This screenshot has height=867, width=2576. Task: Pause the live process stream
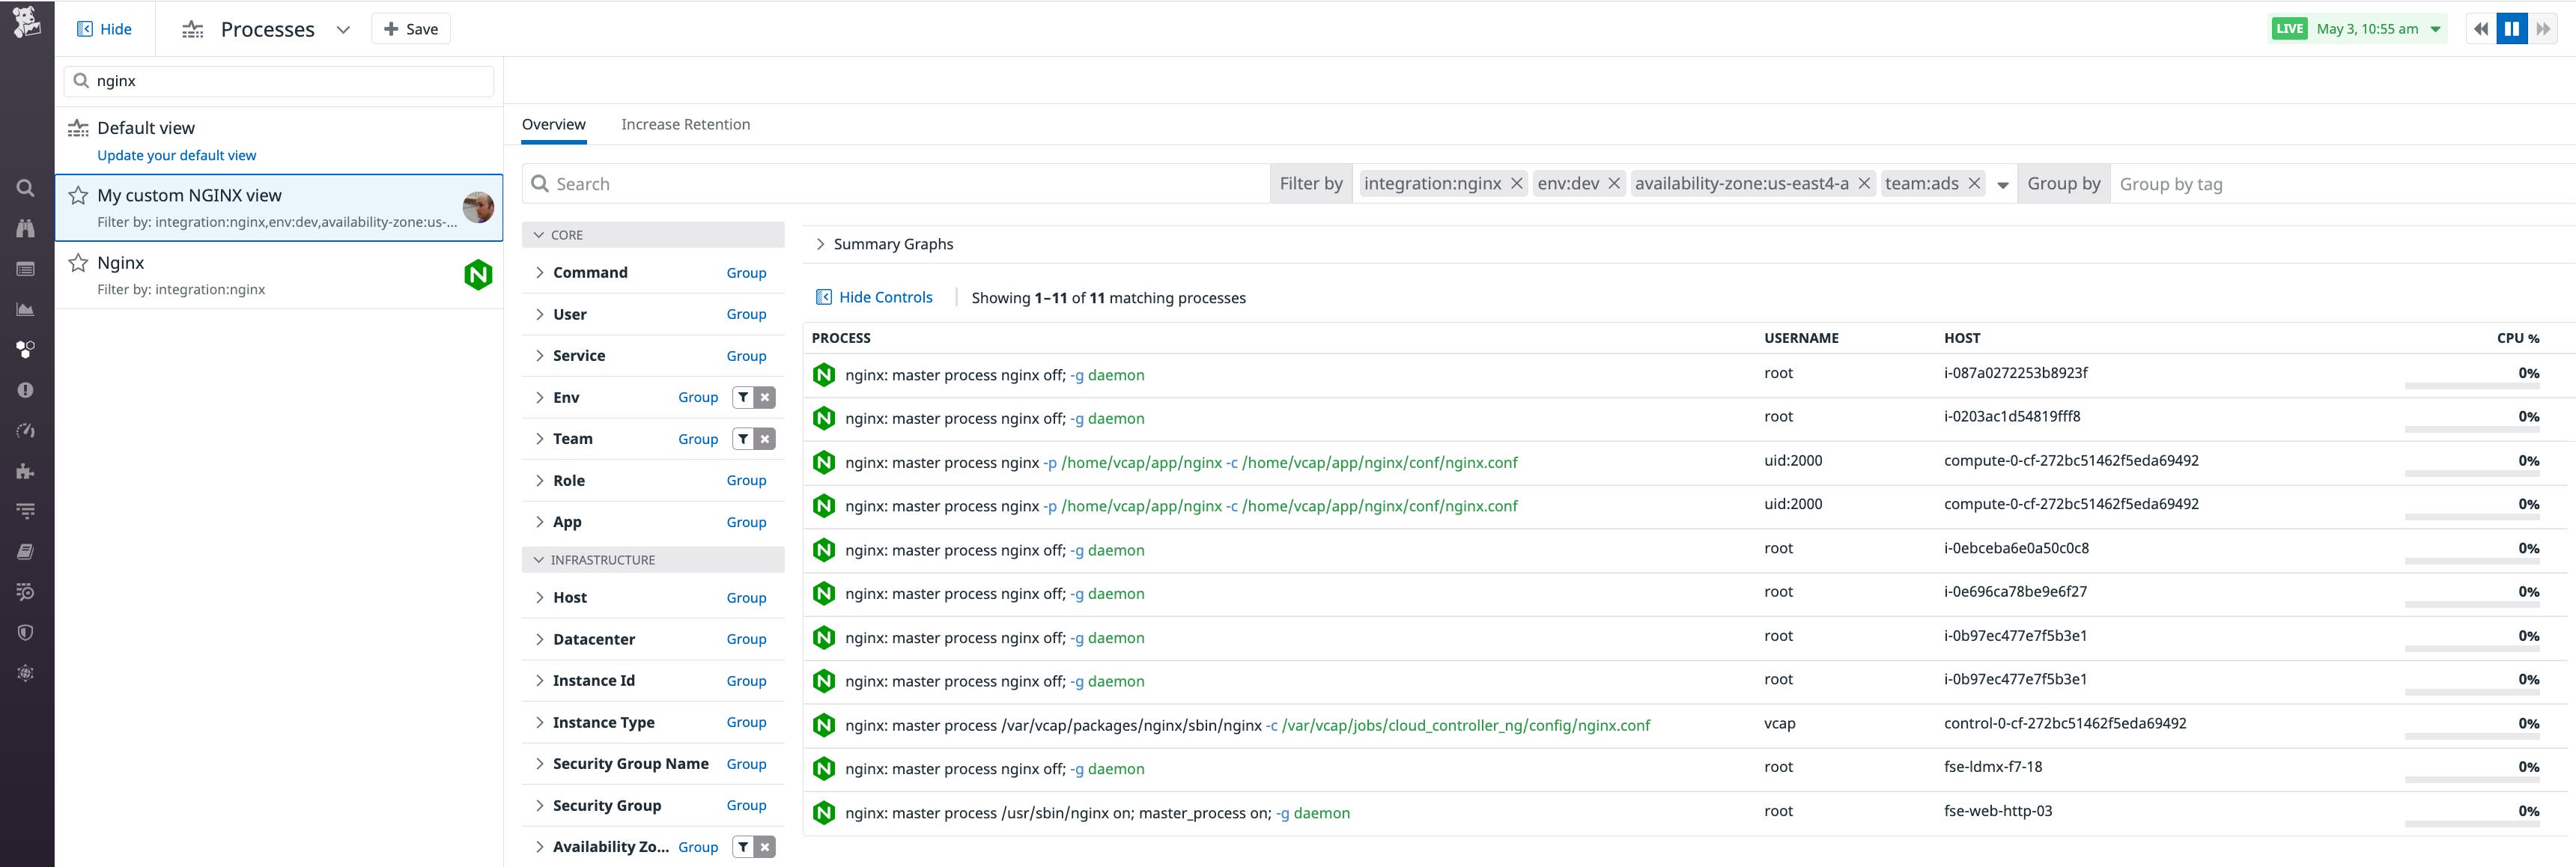pos(2512,28)
